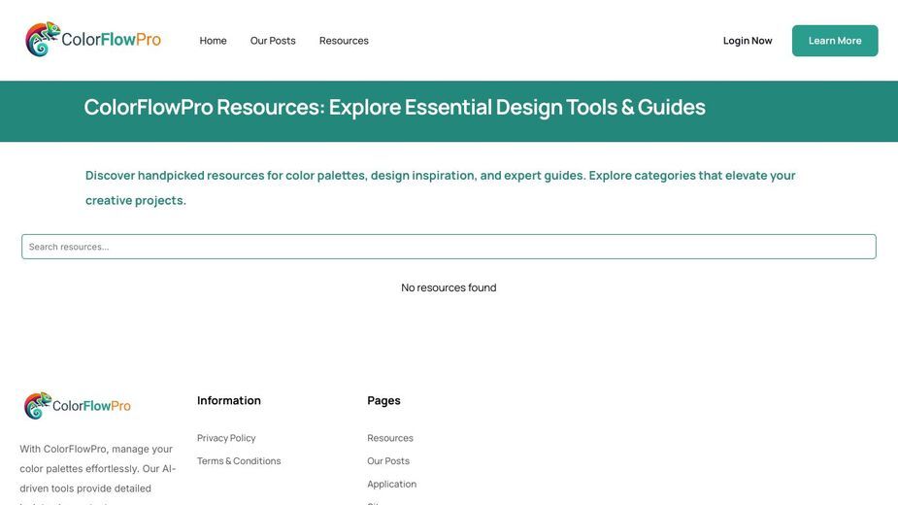Image resolution: width=898 pixels, height=505 pixels.
Task: Click the ColorFlowPro logo in the footer
Action: click(78, 406)
